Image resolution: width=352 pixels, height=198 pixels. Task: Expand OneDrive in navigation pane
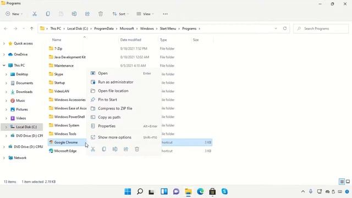pos(4,54)
